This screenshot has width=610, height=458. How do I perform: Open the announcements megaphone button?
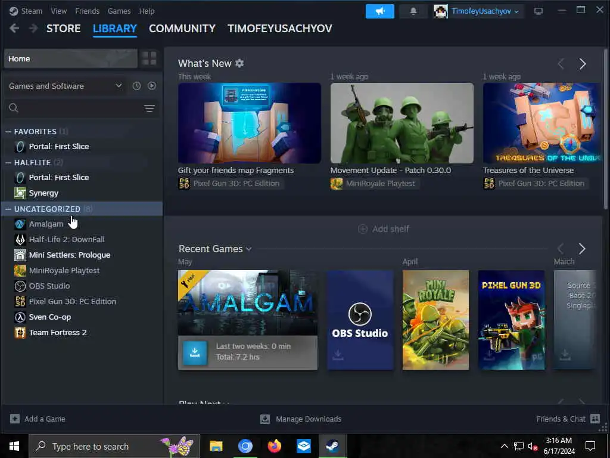coord(379,11)
